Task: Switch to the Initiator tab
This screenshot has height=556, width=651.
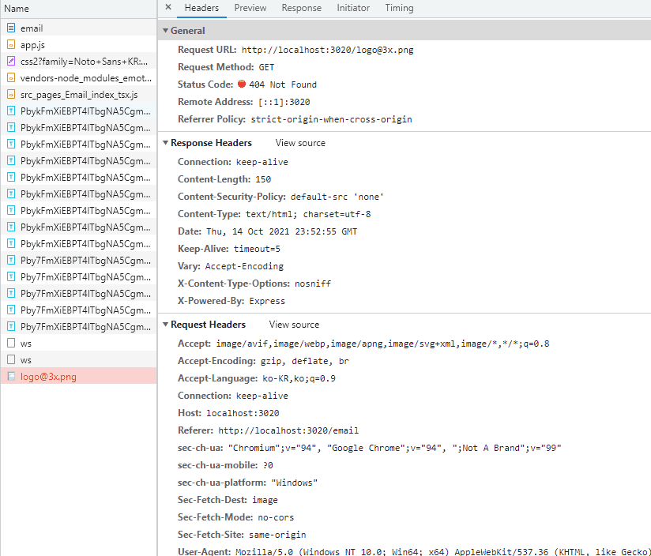Action: coord(353,8)
